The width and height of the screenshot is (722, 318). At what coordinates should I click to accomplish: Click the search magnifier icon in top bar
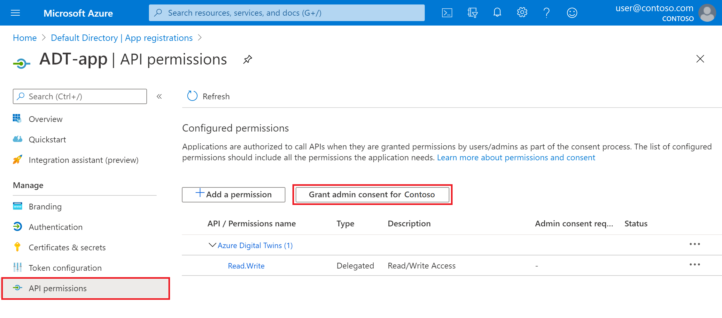[158, 13]
